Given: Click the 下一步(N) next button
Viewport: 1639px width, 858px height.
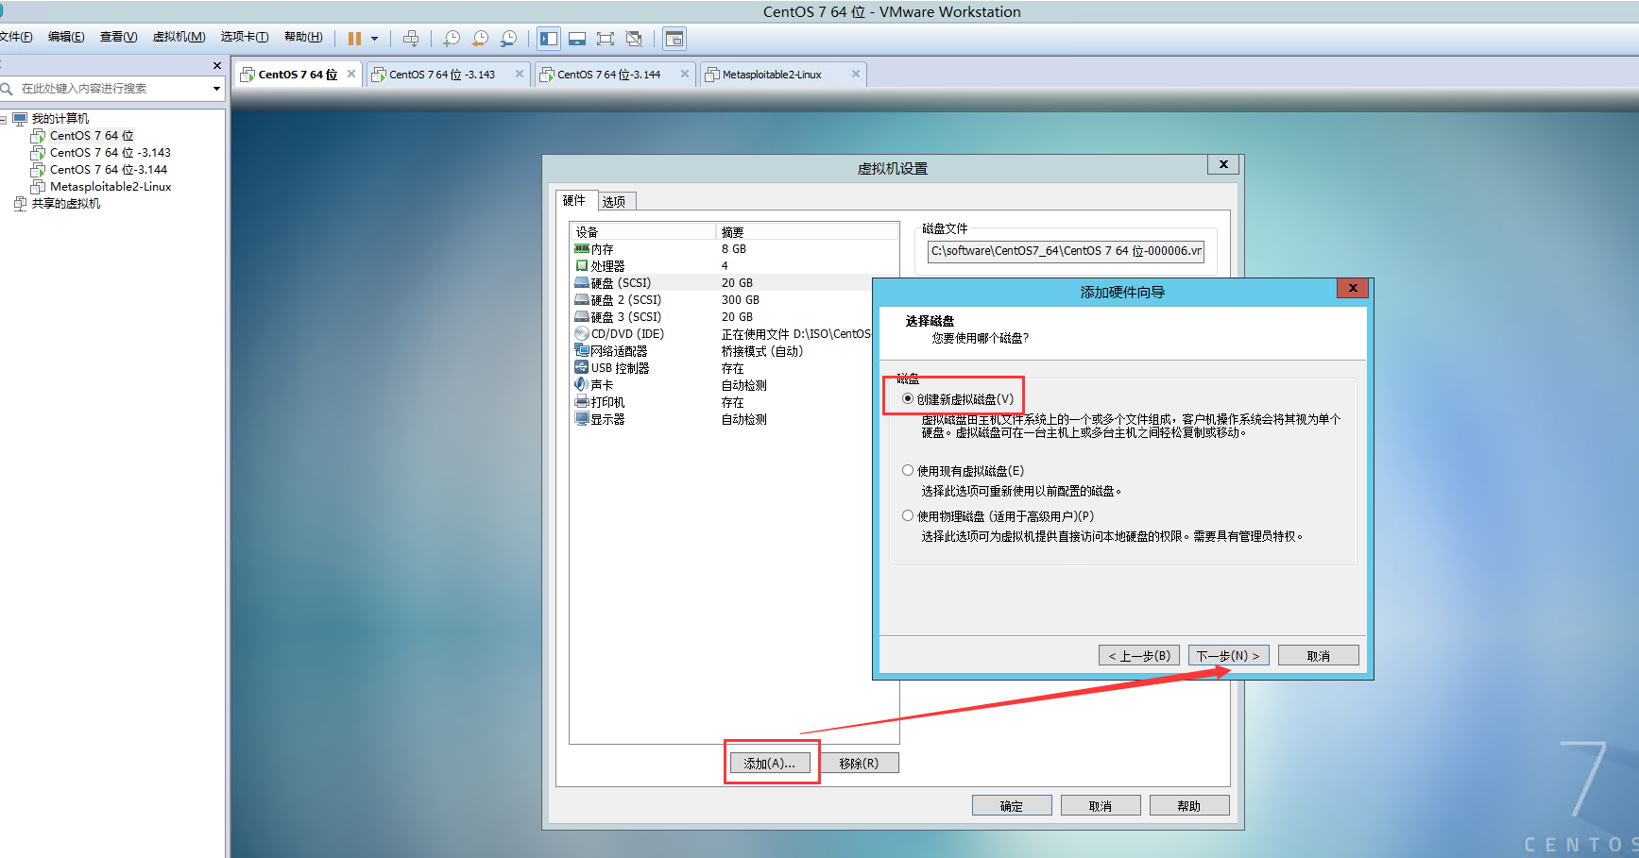Looking at the screenshot, I should click(x=1228, y=655).
